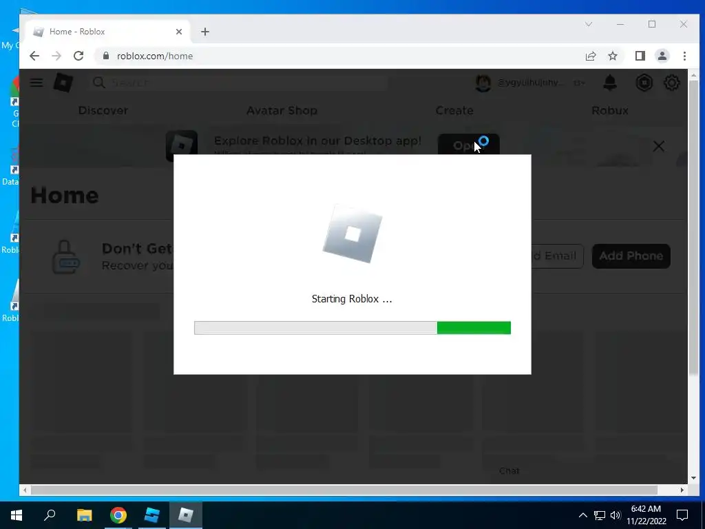The height and width of the screenshot is (529, 705).
Task: Open the Roblox settings gear icon
Action: coord(672,83)
